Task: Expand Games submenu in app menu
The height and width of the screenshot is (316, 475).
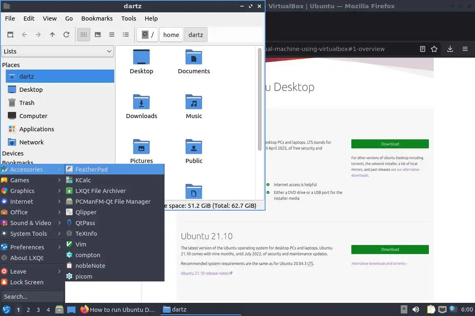Action: [x=33, y=180]
